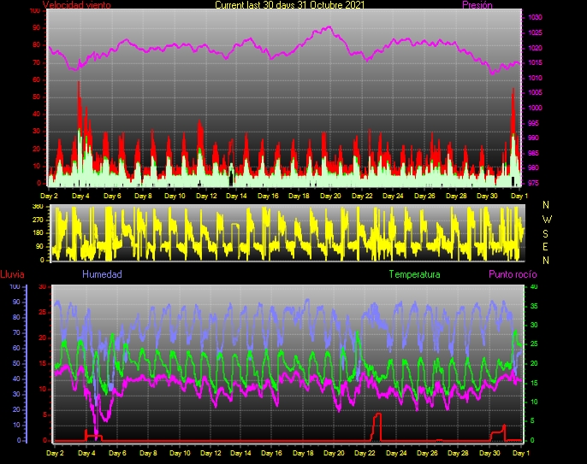The width and height of the screenshot is (587, 464).
Task: Select the 'Presión' axis title
Action: [477, 5]
